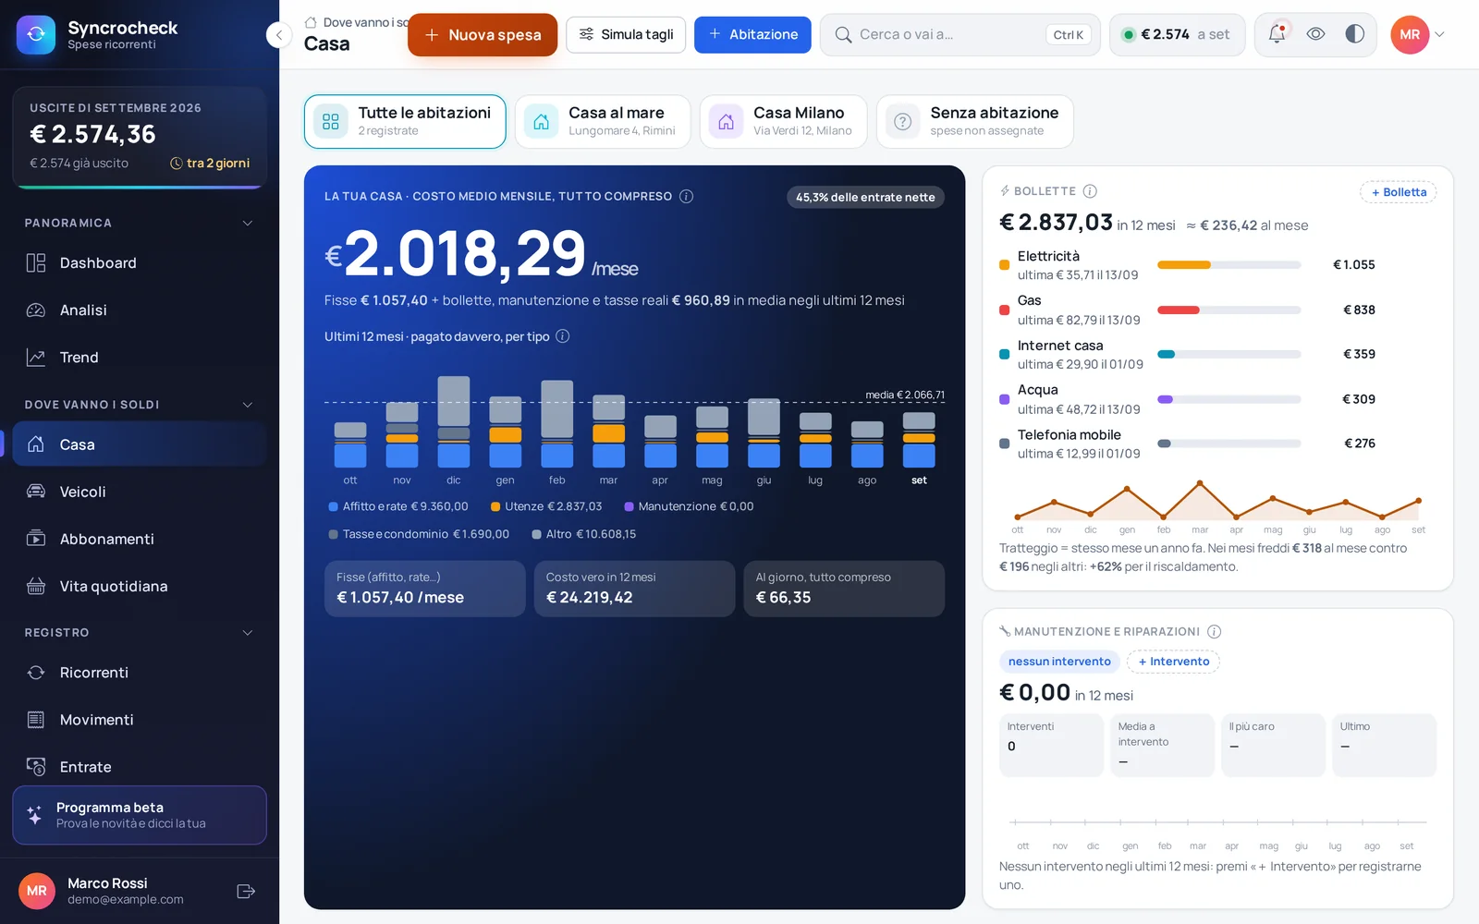Click the € 2.574 a set budget pill
Image resolution: width=1479 pixels, height=924 pixels.
pos(1177,34)
